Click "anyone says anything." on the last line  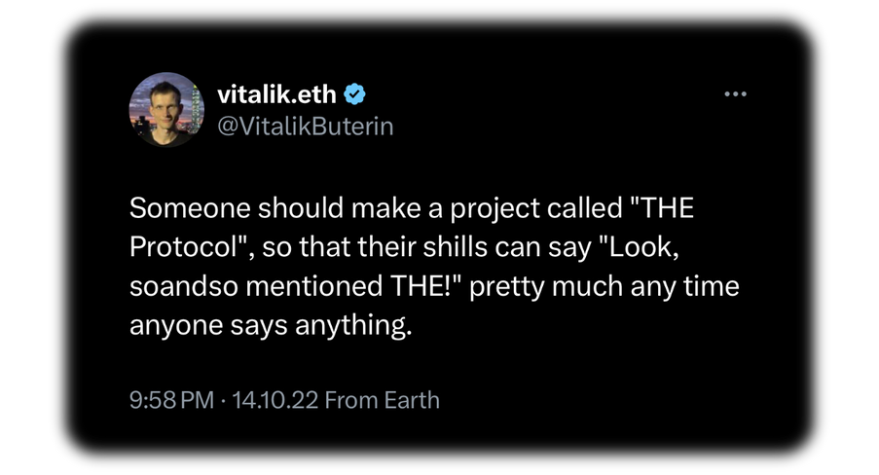(x=271, y=326)
